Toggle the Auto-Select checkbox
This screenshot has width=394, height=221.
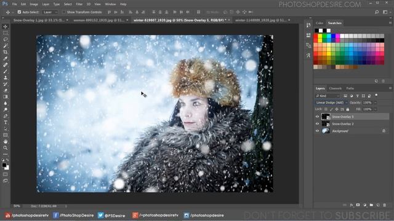click(19, 12)
